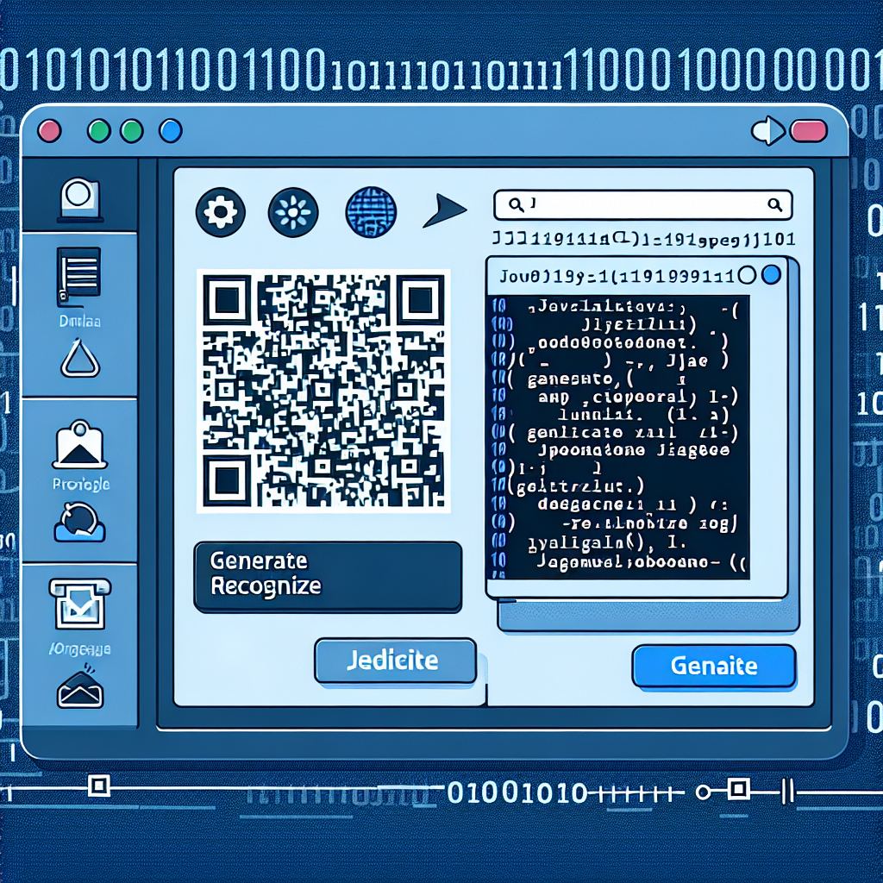This screenshot has height=883, width=883.
Task: Click the dark code editor area
Action: (617, 437)
